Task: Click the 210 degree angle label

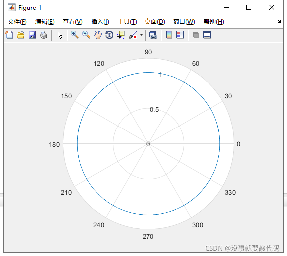Action: coord(66,193)
